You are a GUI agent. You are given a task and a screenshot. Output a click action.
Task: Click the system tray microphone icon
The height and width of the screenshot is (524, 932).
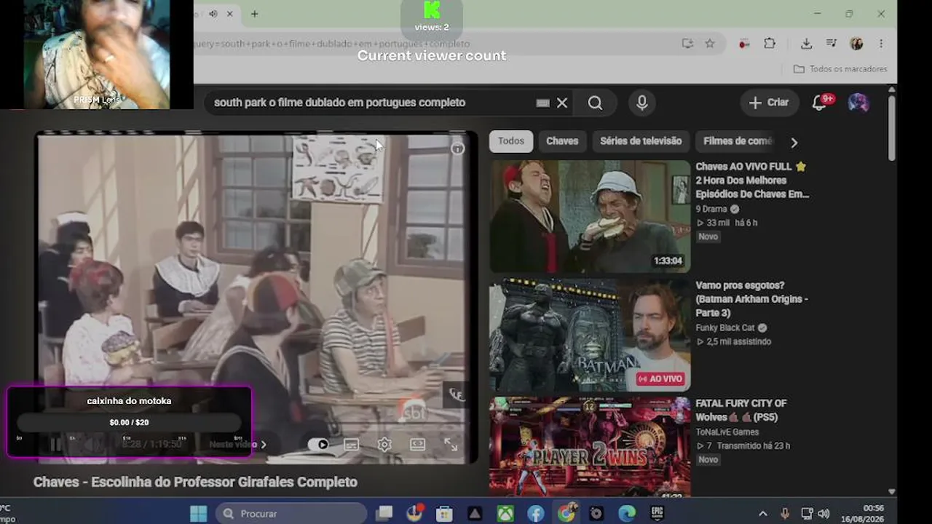tap(785, 513)
